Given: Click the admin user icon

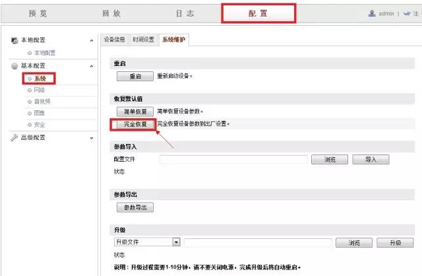Looking at the screenshot, I should (x=372, y=13).
